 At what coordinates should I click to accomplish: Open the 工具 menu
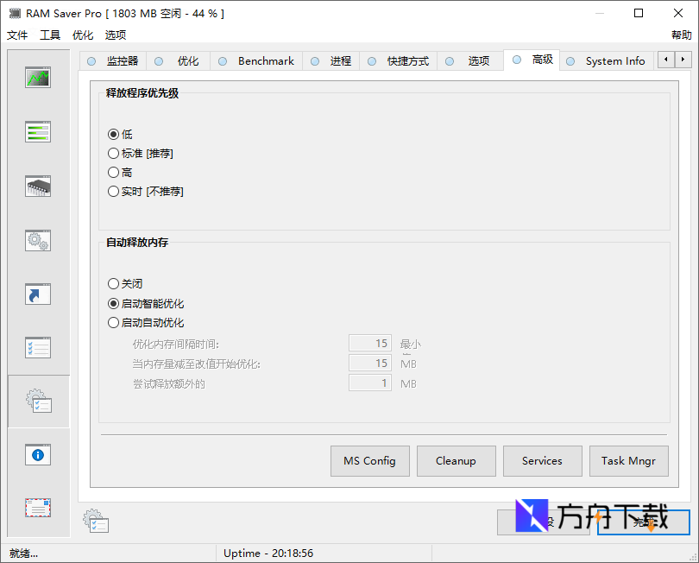pyautogui.click(x=49, y=35)
